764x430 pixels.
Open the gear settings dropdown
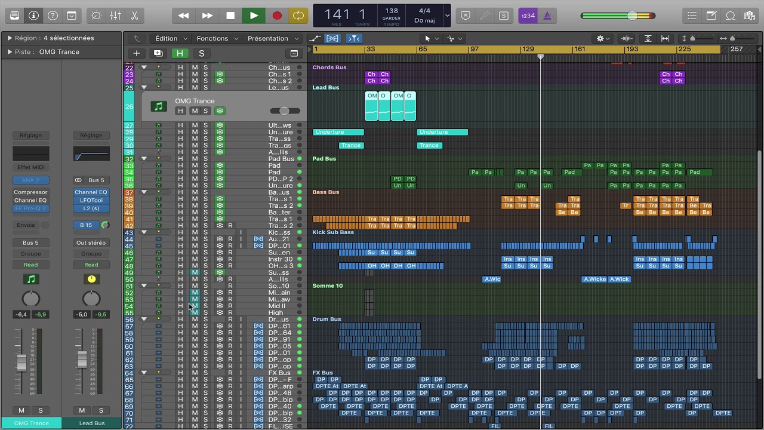coord(604,38)
